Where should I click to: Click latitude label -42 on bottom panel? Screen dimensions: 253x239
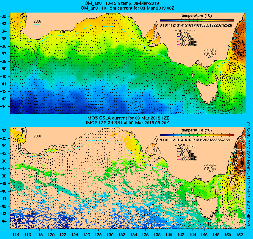[x=3, y=206]
